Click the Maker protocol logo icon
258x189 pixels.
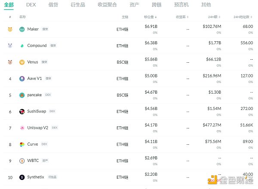click(22, 29)
